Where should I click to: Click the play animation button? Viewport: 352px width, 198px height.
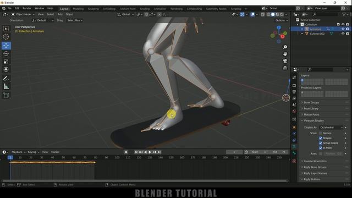click(150, 152)
